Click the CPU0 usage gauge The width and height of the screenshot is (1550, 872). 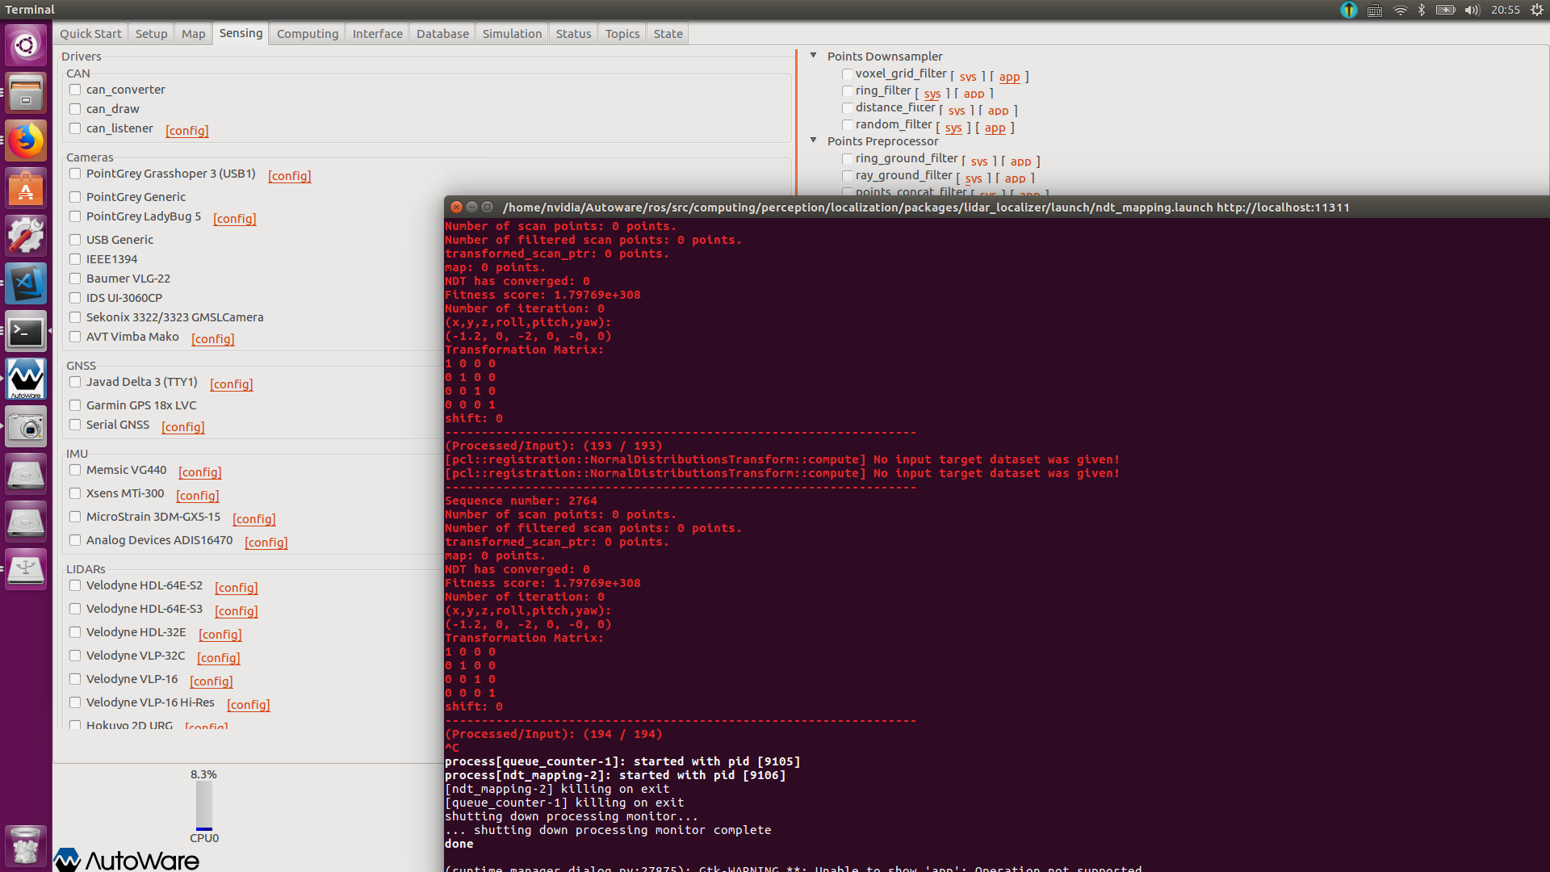coord(204,805)
